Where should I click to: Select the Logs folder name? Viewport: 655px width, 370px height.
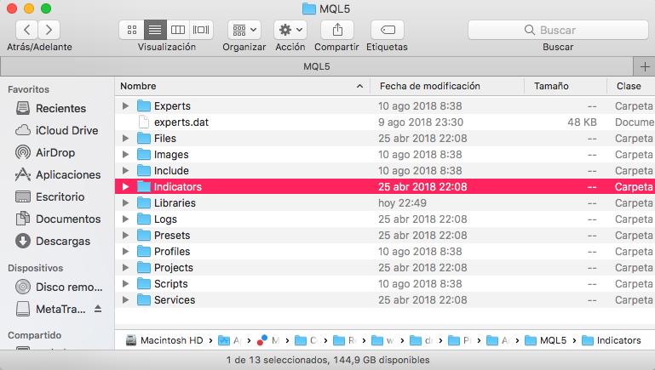165,219
